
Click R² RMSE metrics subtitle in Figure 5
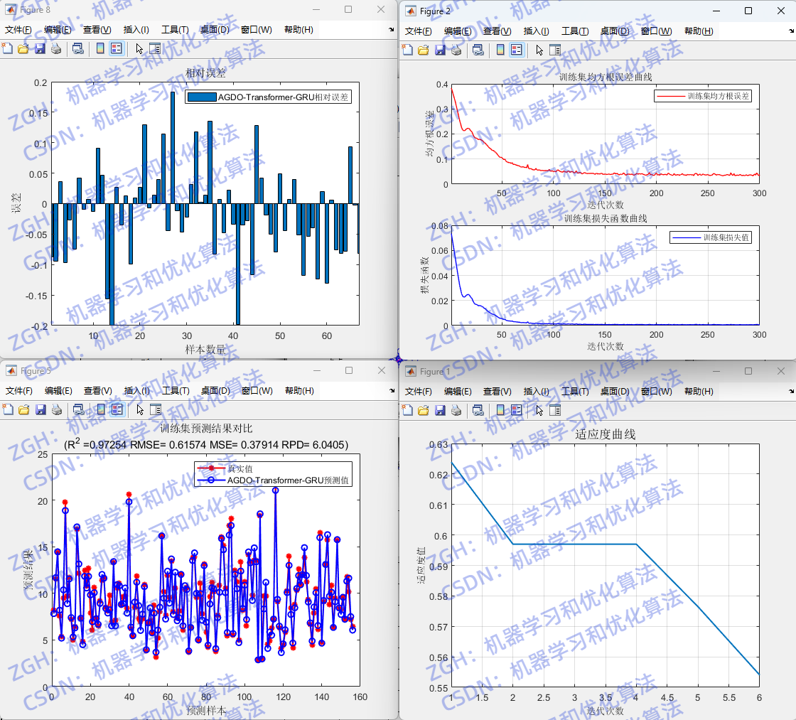pyautogui.click(x=206, y=444)
